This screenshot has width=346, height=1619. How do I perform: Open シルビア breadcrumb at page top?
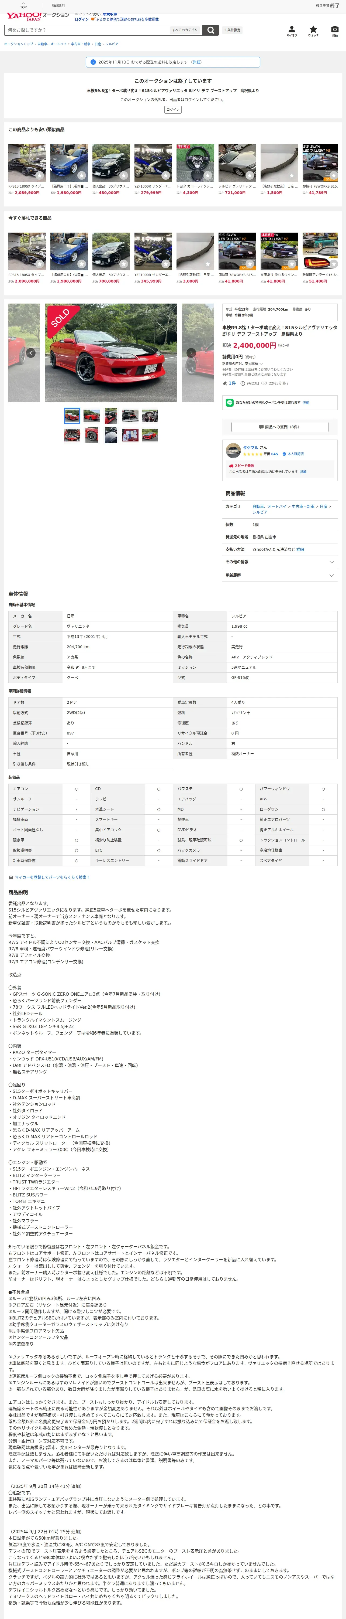112,44
